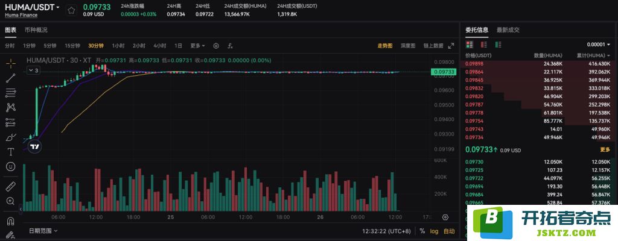Screen dimensions: 618x241
Task: Click the 12:32:22 (UTC+8) timezone
Action: tap(388, 231)
